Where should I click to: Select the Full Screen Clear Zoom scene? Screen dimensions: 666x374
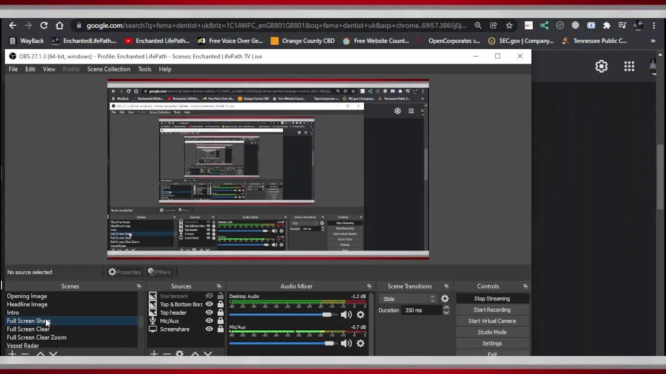click(x=36, y=338)
